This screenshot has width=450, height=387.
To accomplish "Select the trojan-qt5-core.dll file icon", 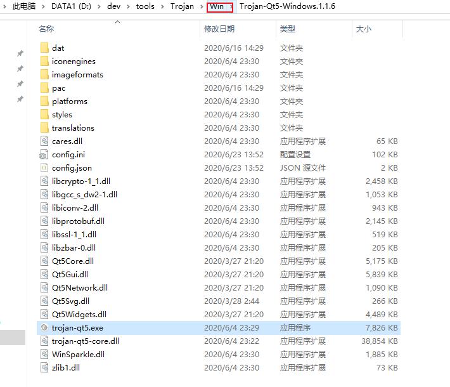I will [44, 341].
